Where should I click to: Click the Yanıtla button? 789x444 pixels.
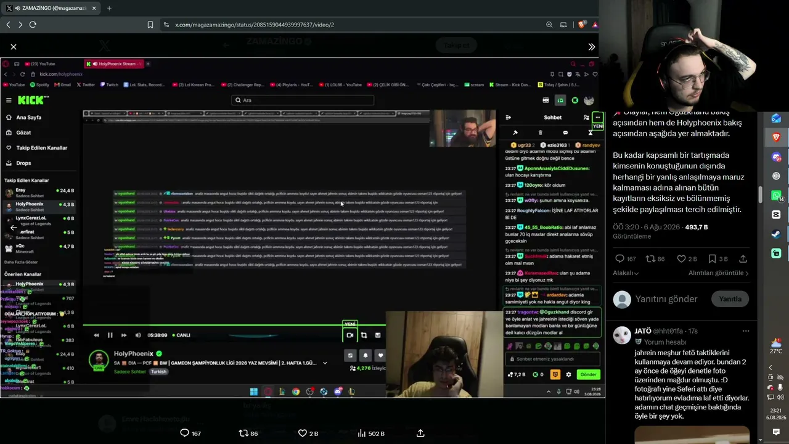pyautogui.click(x=730, y=299)
